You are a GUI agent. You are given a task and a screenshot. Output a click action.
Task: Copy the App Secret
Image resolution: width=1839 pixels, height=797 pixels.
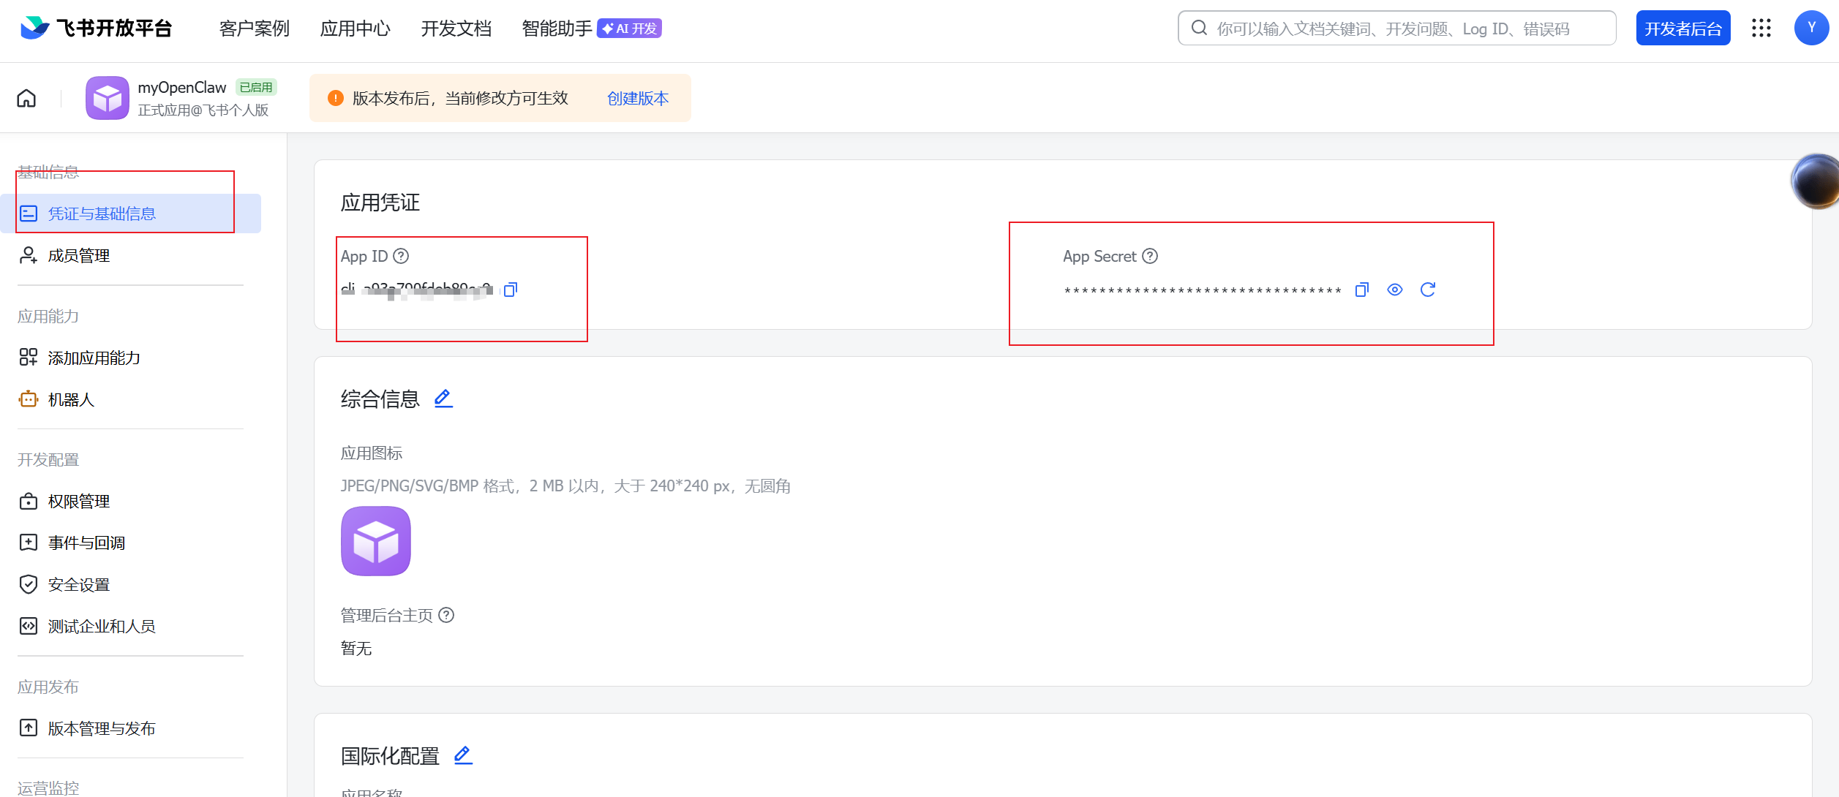pos(1361,290)
